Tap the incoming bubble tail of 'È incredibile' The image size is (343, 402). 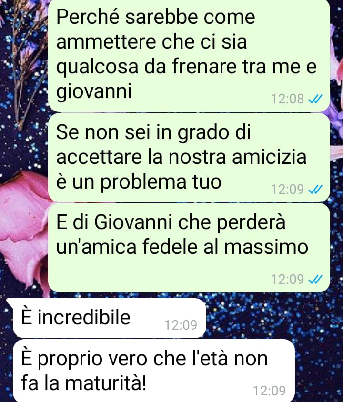point(10,302)
